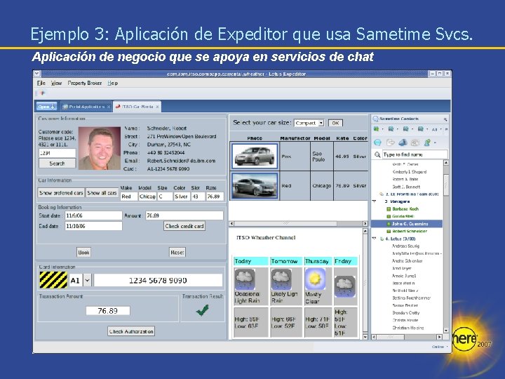Viewport: 505px width, 379px height.
Task: Open the Property Broker menu
Action: (85, 83)
